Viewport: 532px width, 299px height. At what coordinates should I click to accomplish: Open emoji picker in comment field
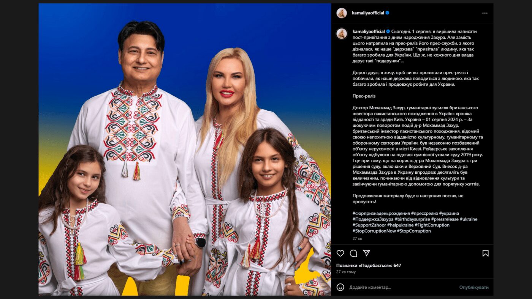click(x=340, y=287)
